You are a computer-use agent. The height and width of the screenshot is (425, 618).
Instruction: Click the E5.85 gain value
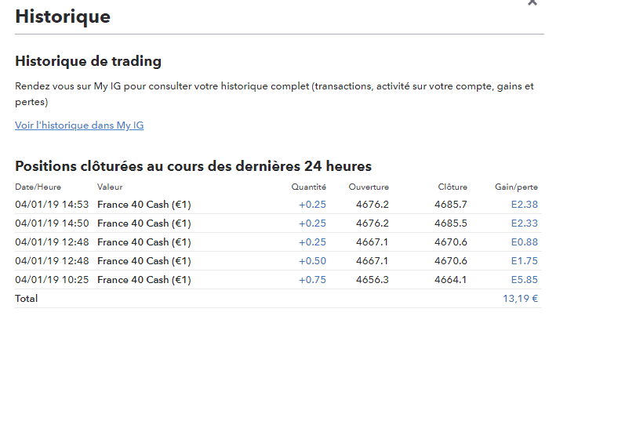tap(524, 280)
